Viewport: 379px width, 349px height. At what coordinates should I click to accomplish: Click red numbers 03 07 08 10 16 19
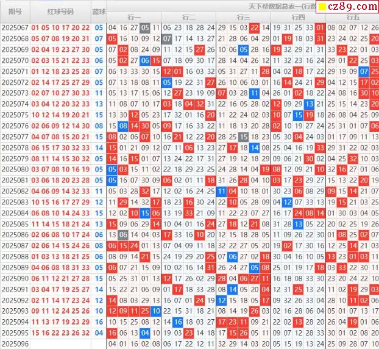[60, 170]
